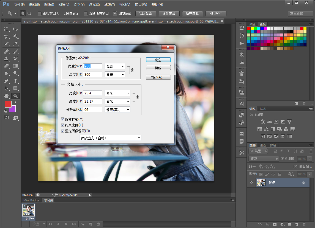Uncheck the 缩放样式 checkbox
This screenshot has height=228, width=315.
pyautogui.click(x=63, y=119)
